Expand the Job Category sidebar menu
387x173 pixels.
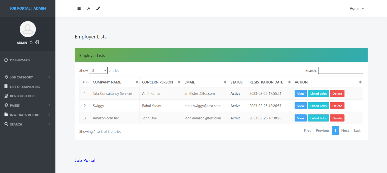(21, 77)
